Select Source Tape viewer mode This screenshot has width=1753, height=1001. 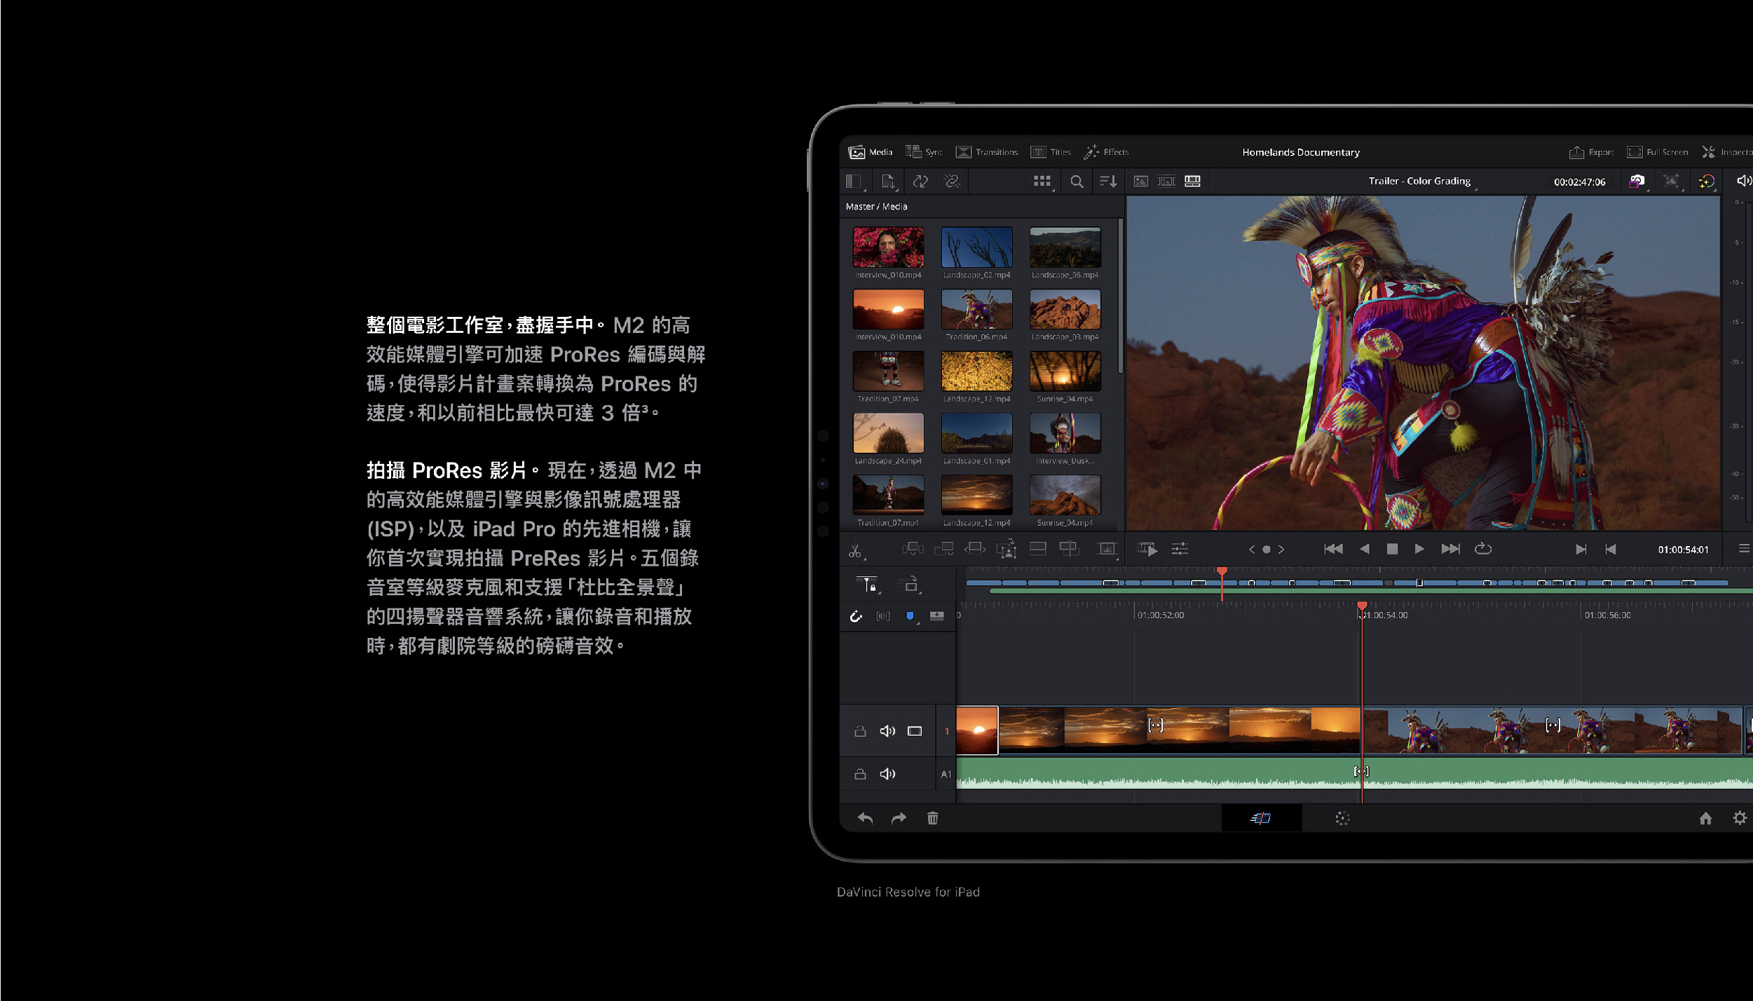(x=1166, y=182)
